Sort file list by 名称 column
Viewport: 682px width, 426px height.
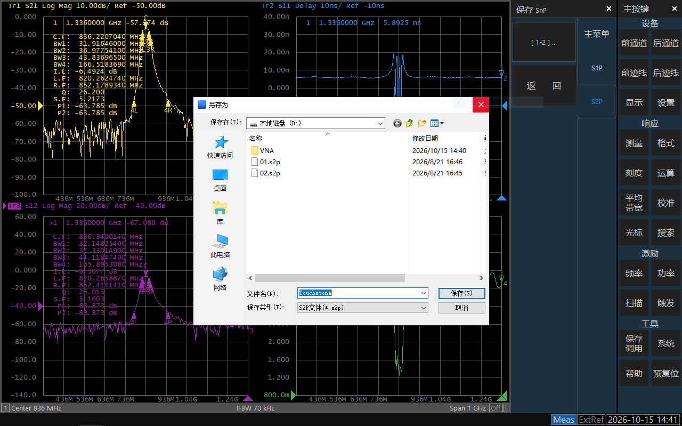[x=327, y=138]
